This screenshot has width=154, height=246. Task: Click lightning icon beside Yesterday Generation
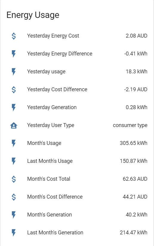pyautogui.click(x=14, y=107)
